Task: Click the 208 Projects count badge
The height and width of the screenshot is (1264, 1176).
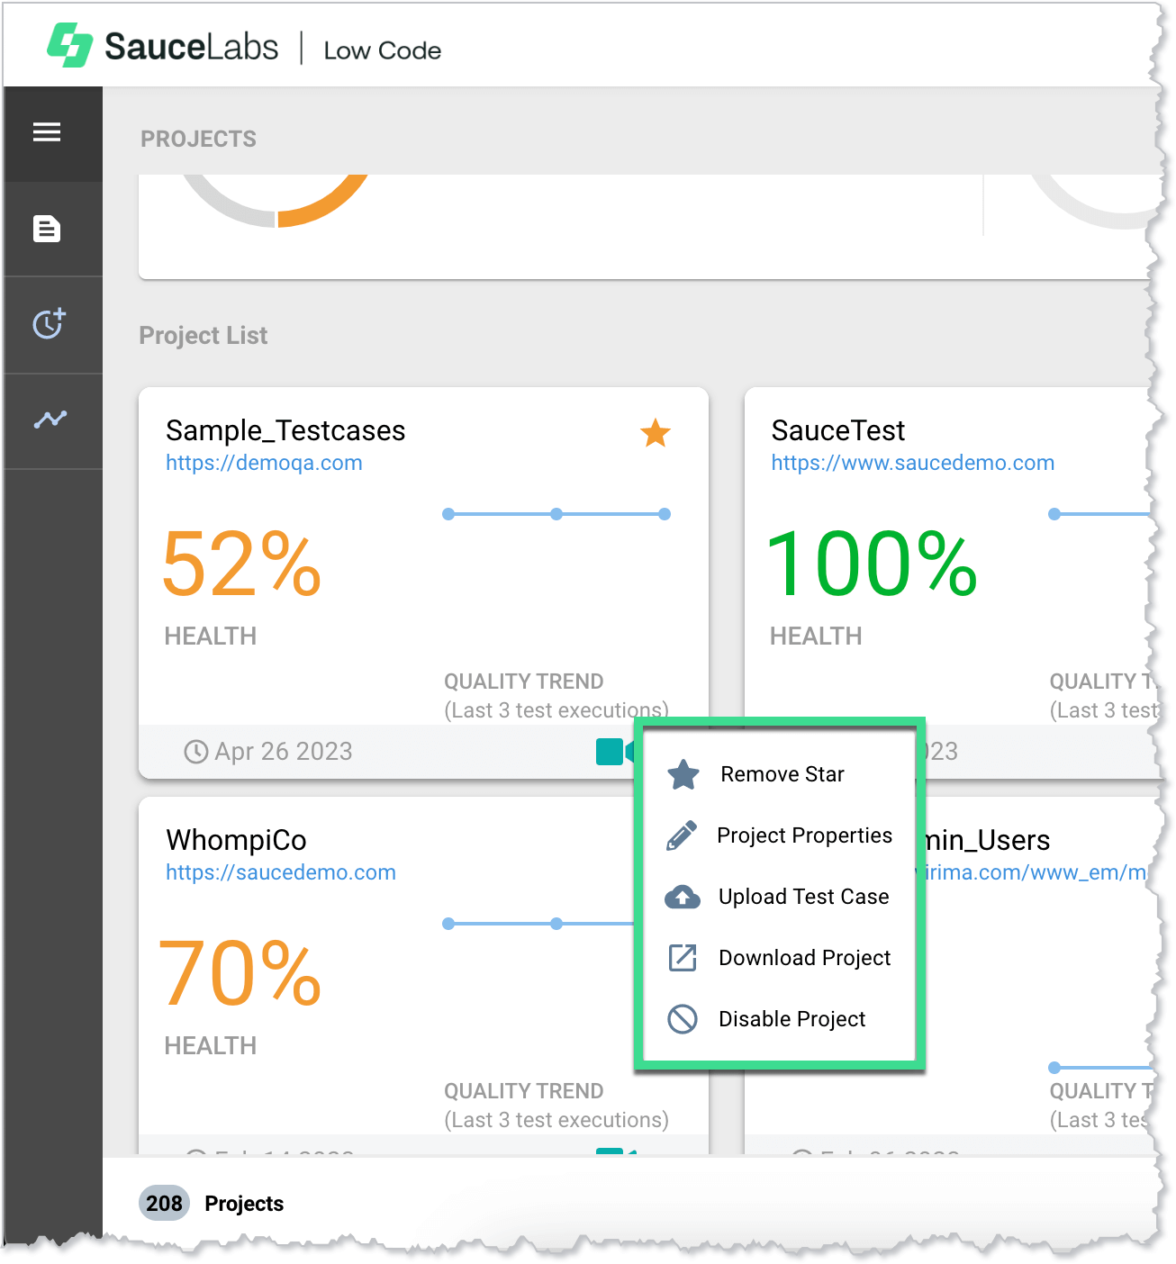Action: (x=164, y=1204)
